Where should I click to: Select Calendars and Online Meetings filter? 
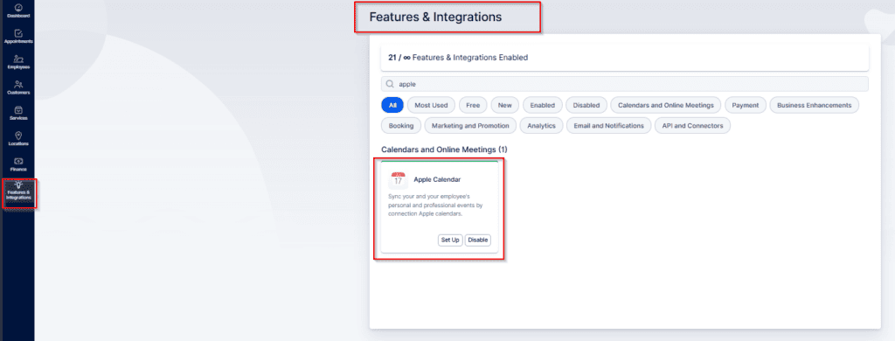click(665, 105)
